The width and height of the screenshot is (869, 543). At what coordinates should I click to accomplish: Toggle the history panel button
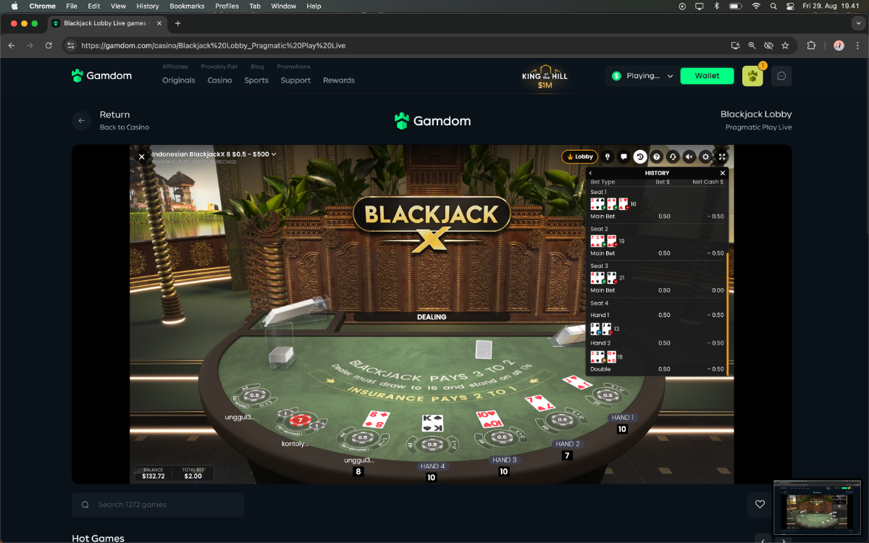(640, 156)
